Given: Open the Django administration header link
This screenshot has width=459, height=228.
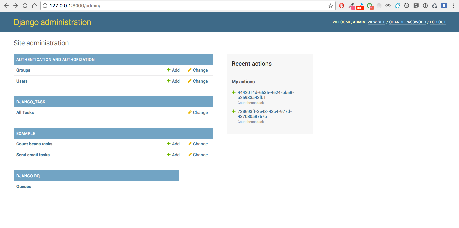Looking at the screenshot, I should coord(52,22).
